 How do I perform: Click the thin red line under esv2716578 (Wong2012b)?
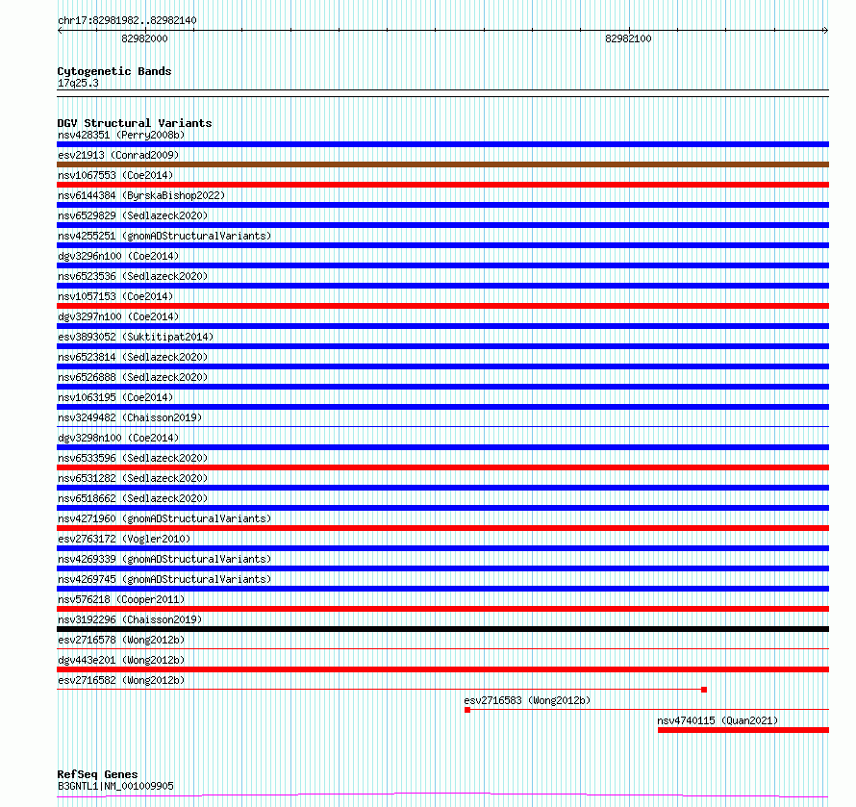pyautogui.click(x=442, y=648)
